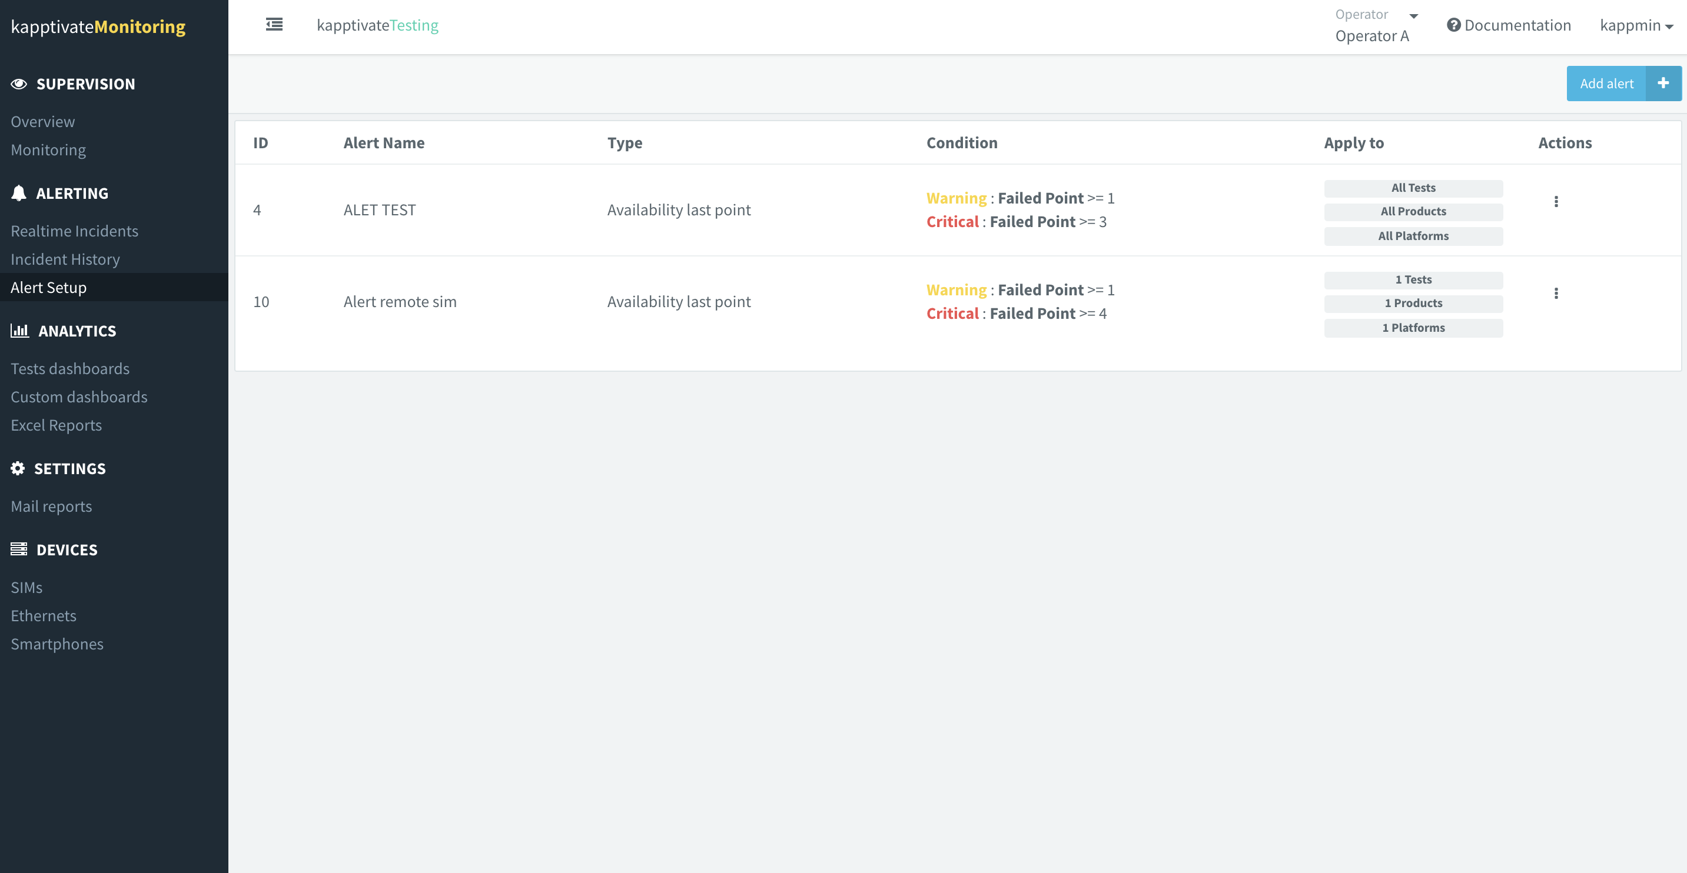Click the plus icon beside Add alert
1687x873 pixels.
coord(1663,83)
